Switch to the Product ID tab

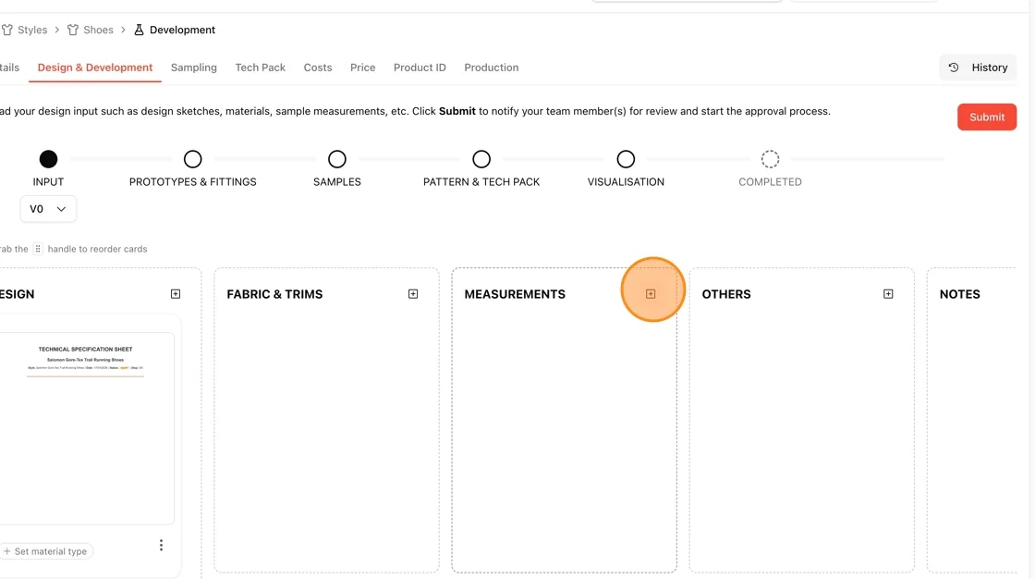(420, 68)
